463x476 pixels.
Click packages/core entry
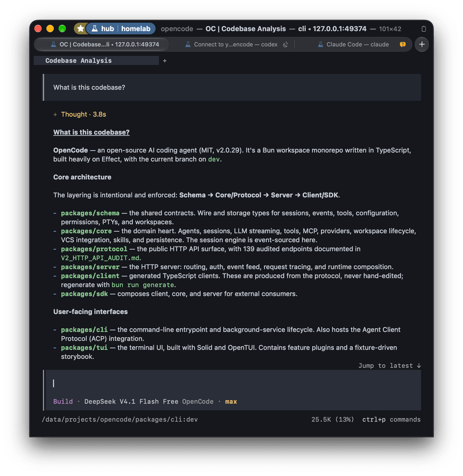[x=86, y=231]
